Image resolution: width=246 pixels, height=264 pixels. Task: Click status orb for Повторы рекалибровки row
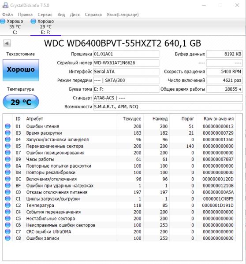[x=8, y=172]
